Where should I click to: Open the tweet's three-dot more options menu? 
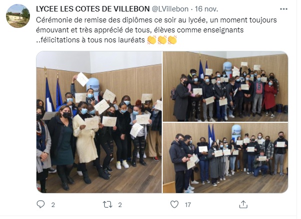tap(284, 9)
